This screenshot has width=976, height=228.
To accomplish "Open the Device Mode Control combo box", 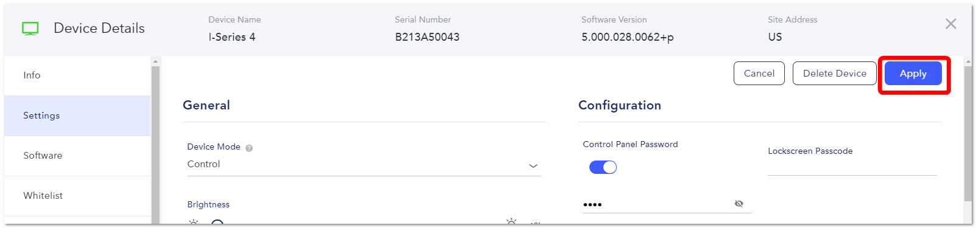I will pyautogui.click(x=364, y=165).
